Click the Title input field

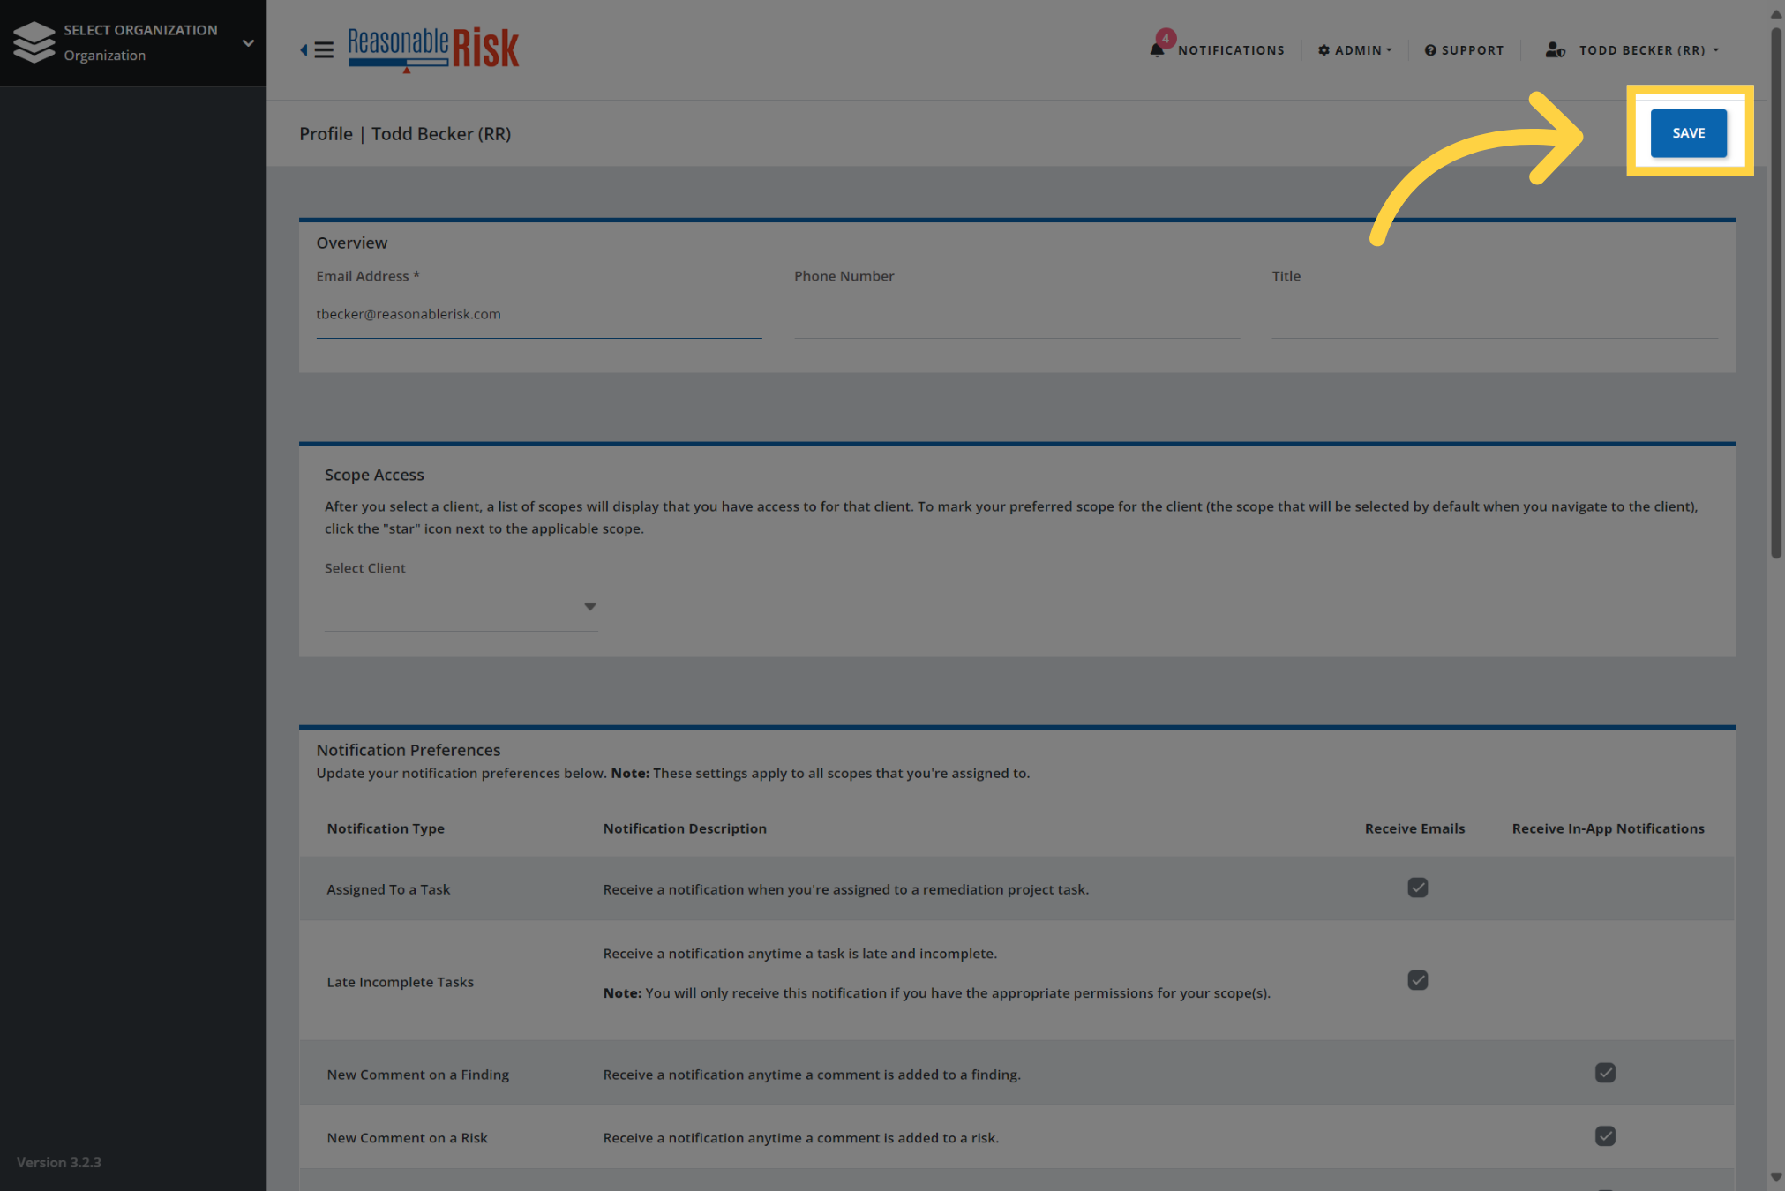pos(1494,315)
